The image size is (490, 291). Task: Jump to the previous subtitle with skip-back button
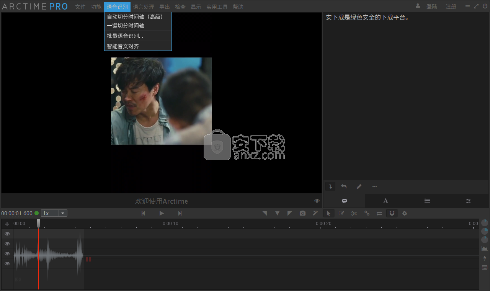pos(143,213)
